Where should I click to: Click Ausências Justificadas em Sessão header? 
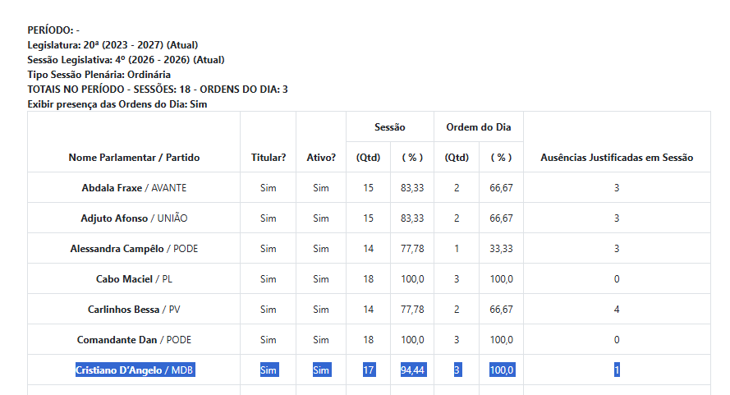[x=617, y=158]
